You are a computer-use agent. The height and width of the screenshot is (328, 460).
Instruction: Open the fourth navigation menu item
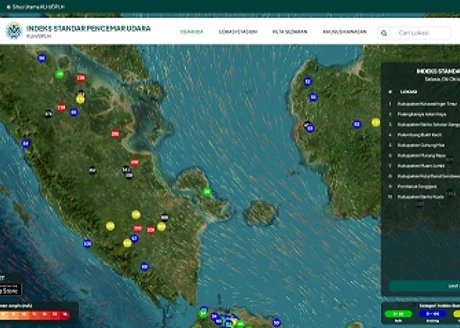click(345, 32)
